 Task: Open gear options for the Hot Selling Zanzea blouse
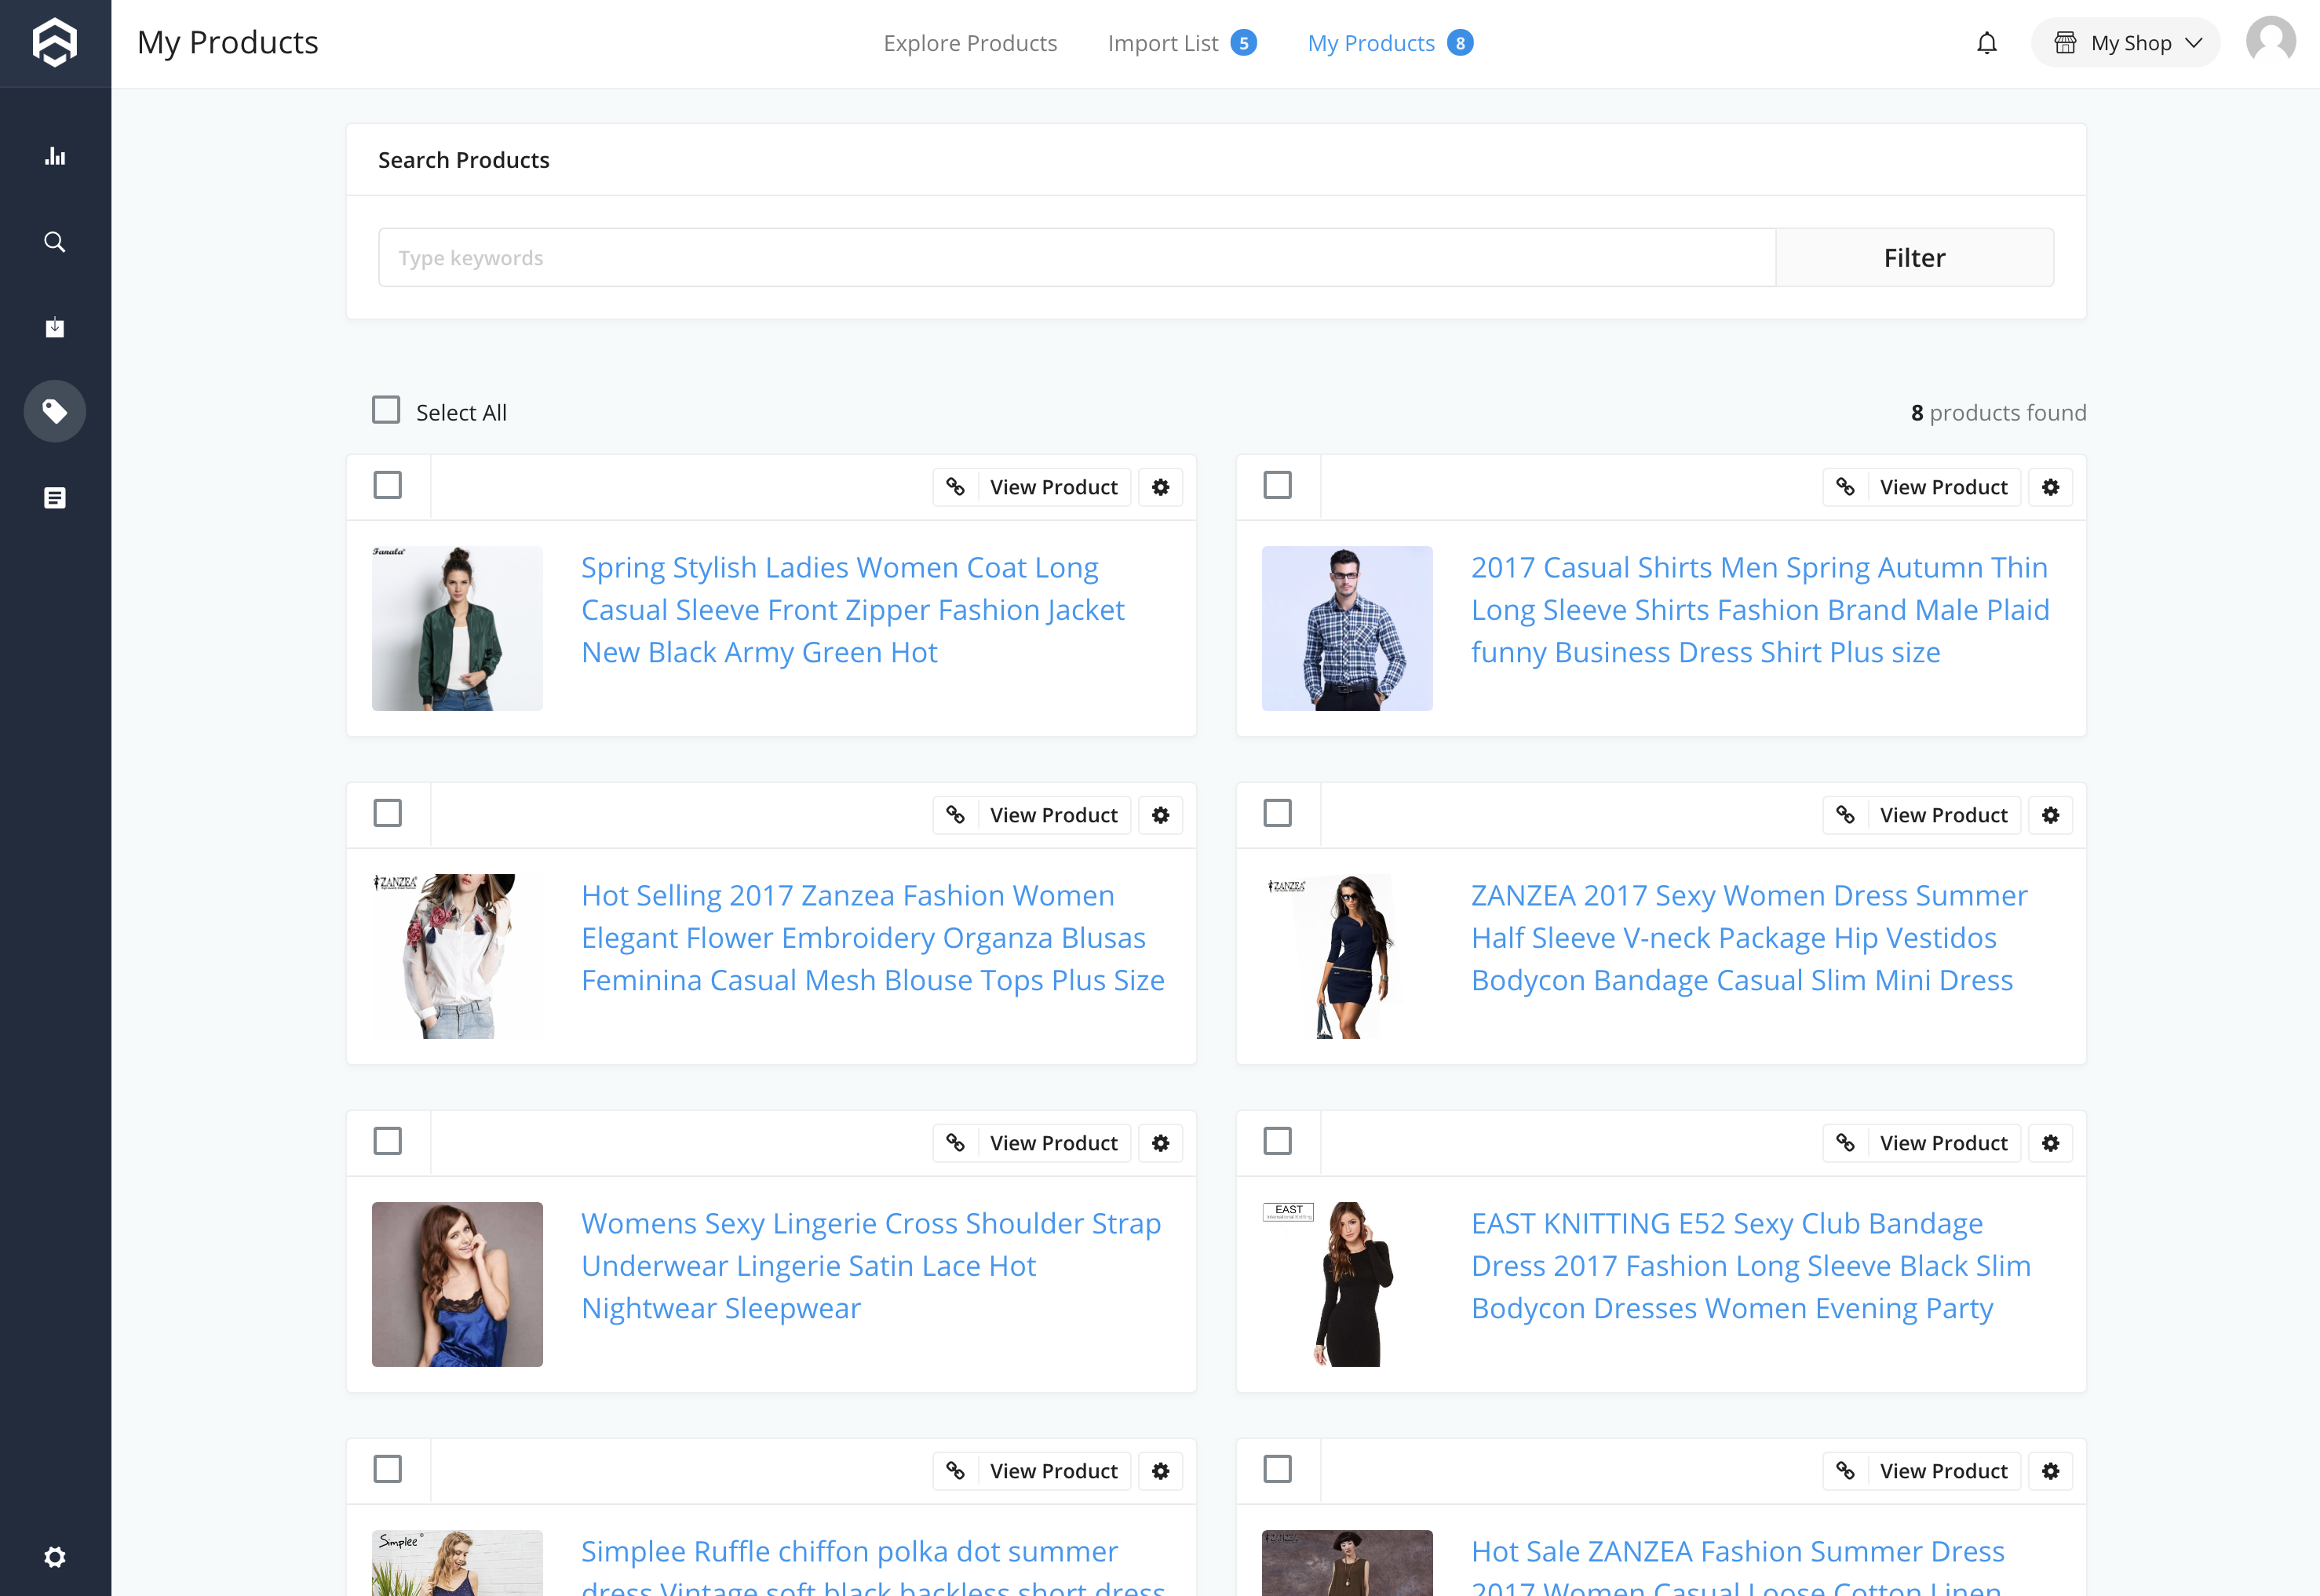[x=1160, y=815]
